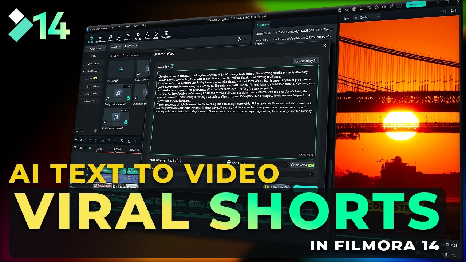The height and width of the screenshot is (262, 466).
Task: Open the Christopher voice dropdown
Action: click(x=257, y=163)
